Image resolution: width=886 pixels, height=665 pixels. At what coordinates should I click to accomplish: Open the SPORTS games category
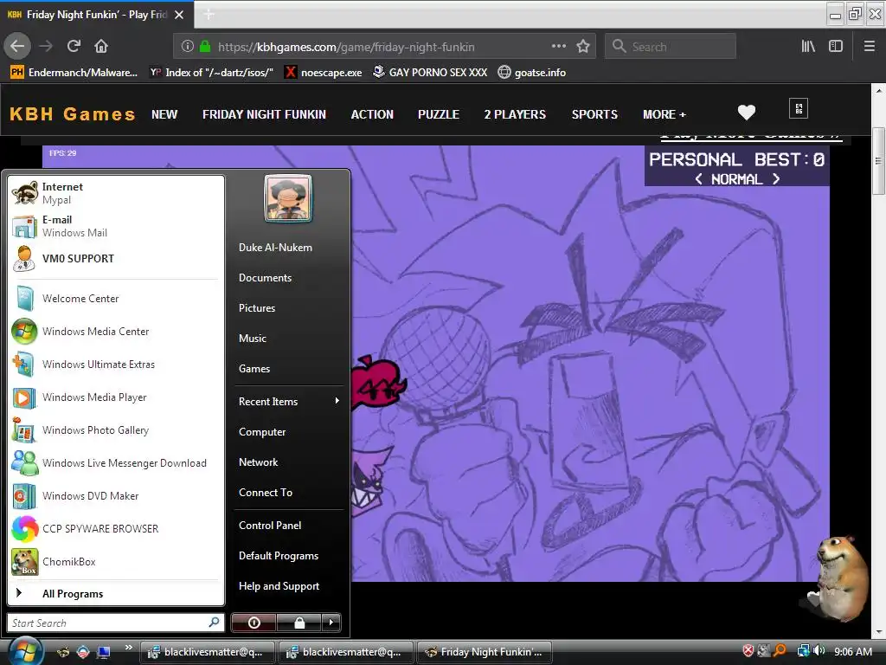coord(594,115)
